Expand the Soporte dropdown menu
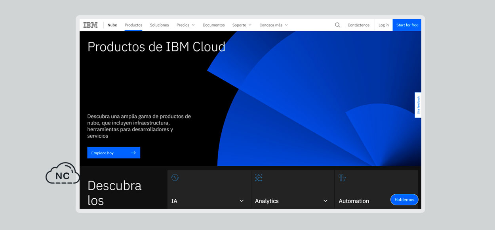The image size is (495, 230). click(x=242, y=25)
